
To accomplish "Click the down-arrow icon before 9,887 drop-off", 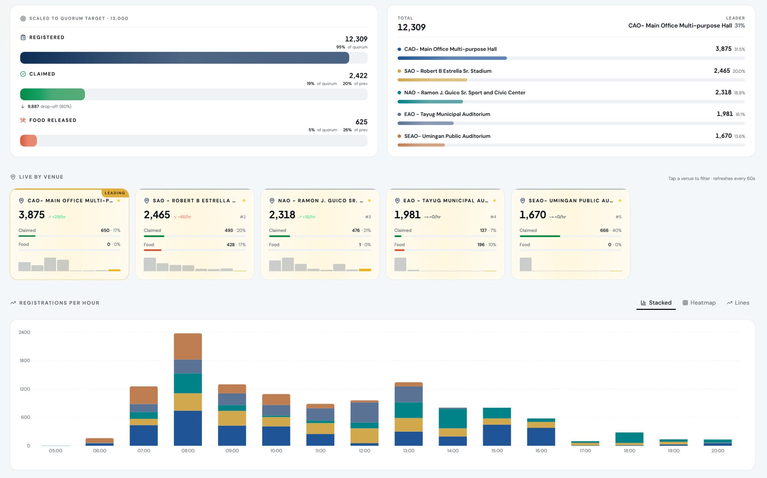I will (x=23, y=107).
